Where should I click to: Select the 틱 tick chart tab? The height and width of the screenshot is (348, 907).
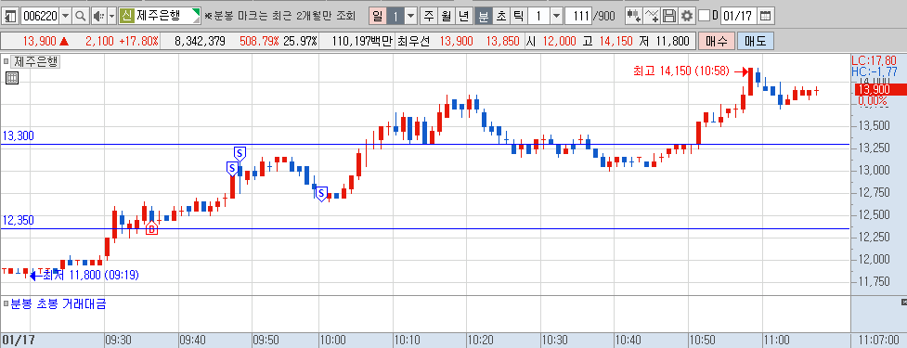tap(518, 16)
